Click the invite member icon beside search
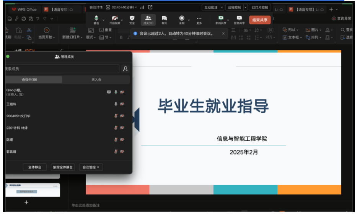The width and height of the screenshot is (357, 214). (x=125, y=69)
